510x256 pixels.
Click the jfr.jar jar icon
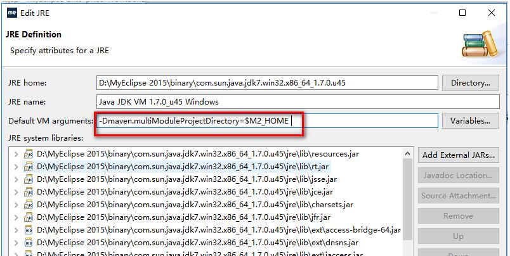tap(29, 217)
